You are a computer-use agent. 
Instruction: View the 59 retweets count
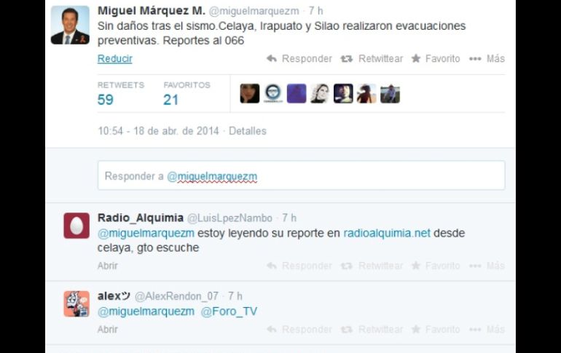(x=106, y=100)
